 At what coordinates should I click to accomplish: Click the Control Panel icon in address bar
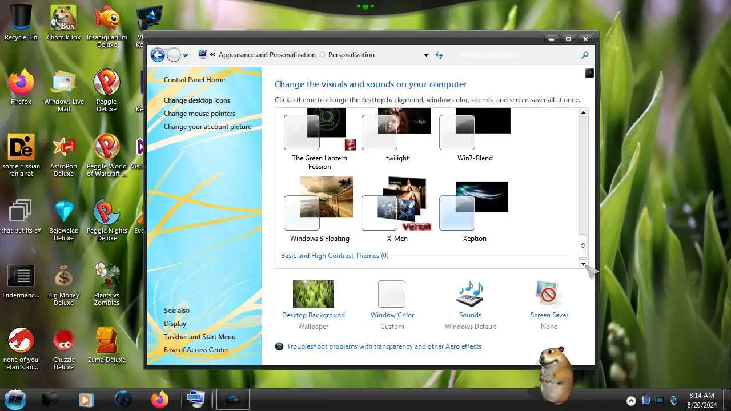tap(203, 54)
